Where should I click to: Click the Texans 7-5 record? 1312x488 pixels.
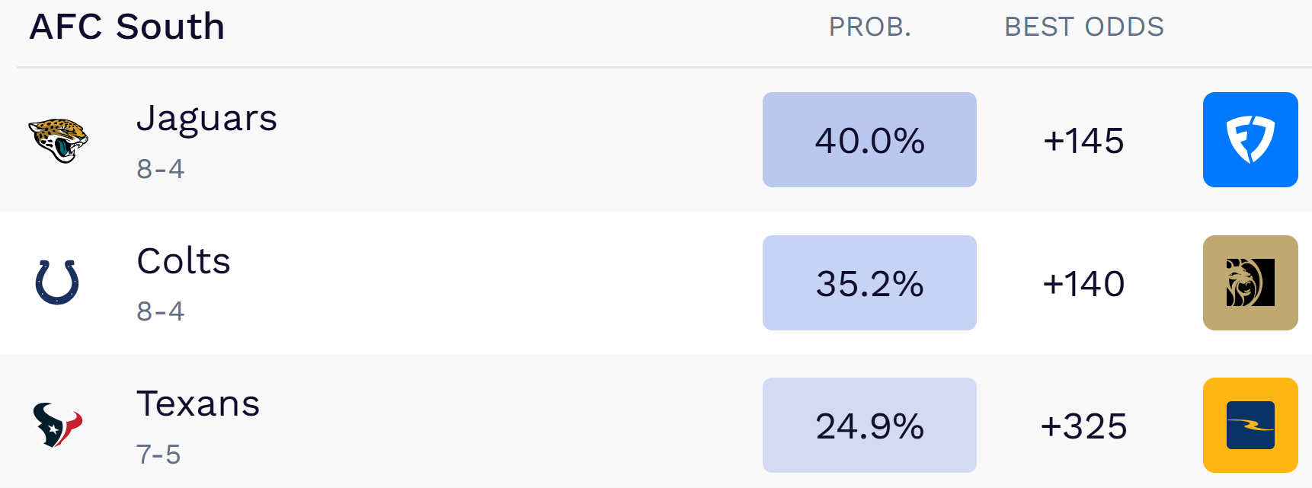[158, 455]
